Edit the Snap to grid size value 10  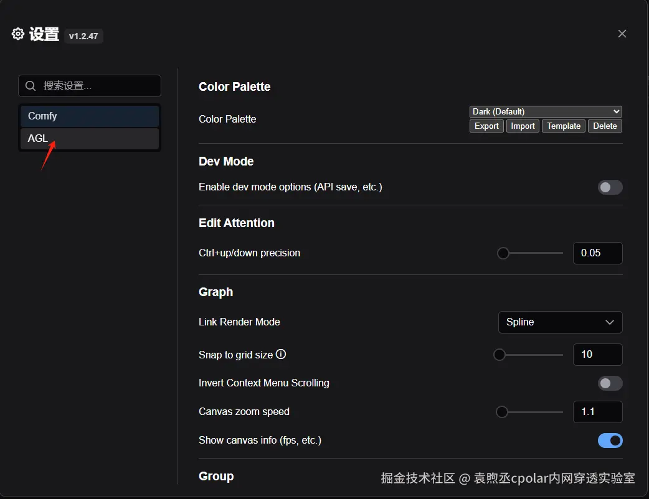point(597,354)
